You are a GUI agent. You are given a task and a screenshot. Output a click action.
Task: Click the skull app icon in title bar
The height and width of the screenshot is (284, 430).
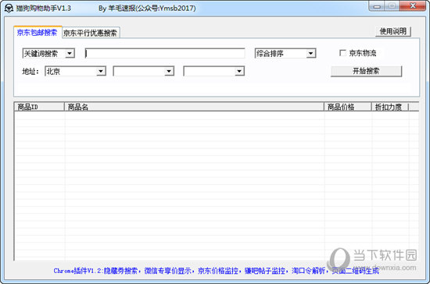(9, 9)
